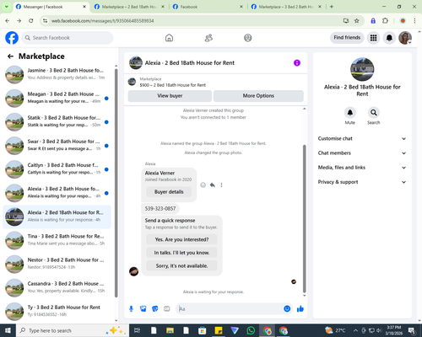
Task: Click the phone number 539-323-0857 message
Action: coord(160,209)
